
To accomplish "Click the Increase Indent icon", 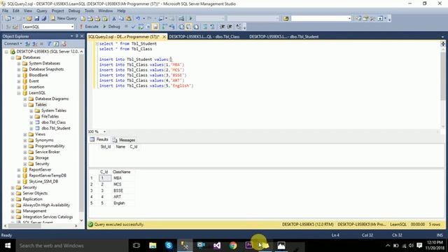I will coord(230,27).
